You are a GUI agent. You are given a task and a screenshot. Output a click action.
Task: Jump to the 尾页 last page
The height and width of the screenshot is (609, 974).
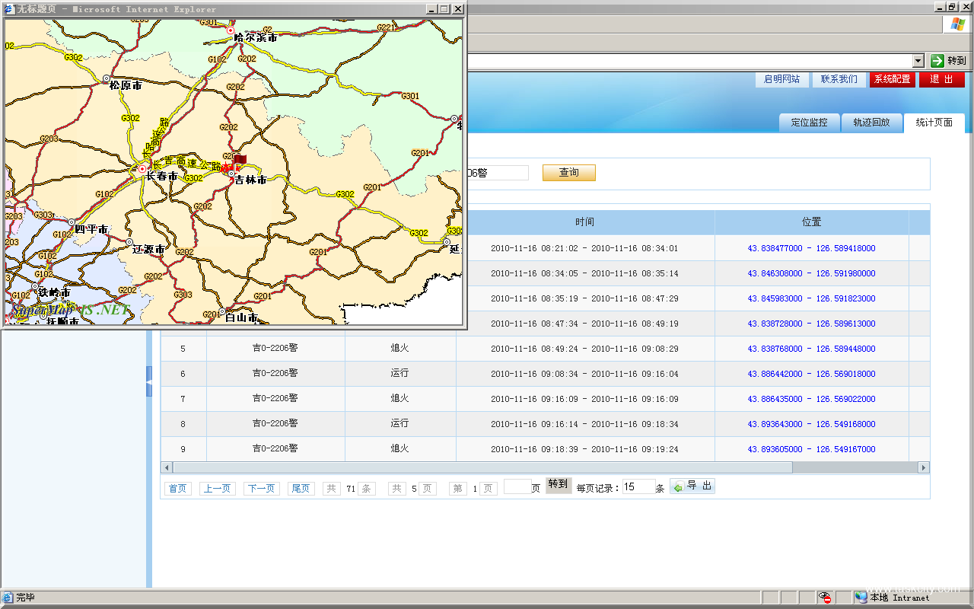click(301, 489)
